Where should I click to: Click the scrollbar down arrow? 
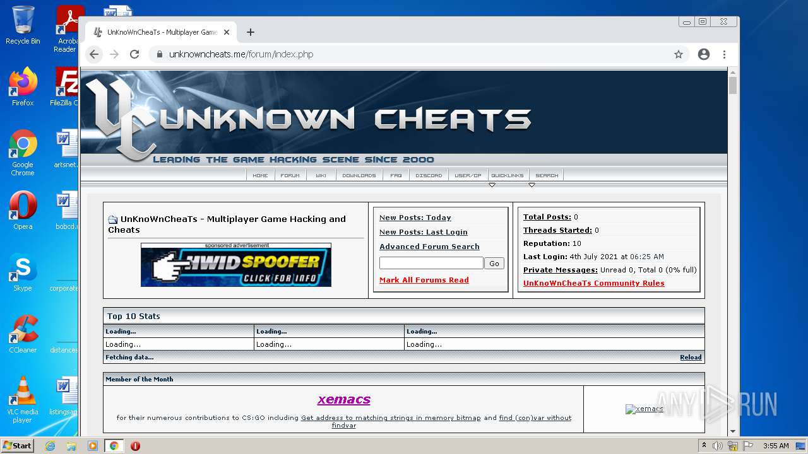click(x=732, y=431)
